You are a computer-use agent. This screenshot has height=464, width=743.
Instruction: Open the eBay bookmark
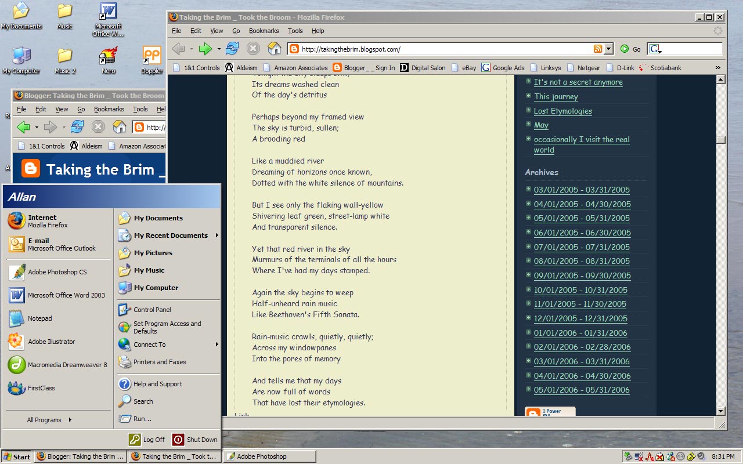[464, 68]
